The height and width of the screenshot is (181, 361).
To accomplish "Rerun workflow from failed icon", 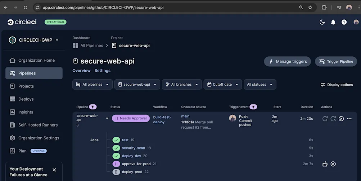I will (x=333, y=119).
